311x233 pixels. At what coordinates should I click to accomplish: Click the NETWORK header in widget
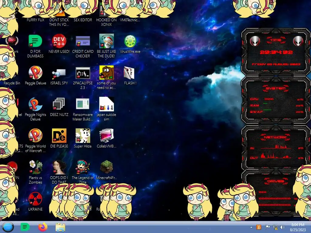pos(276,137)
